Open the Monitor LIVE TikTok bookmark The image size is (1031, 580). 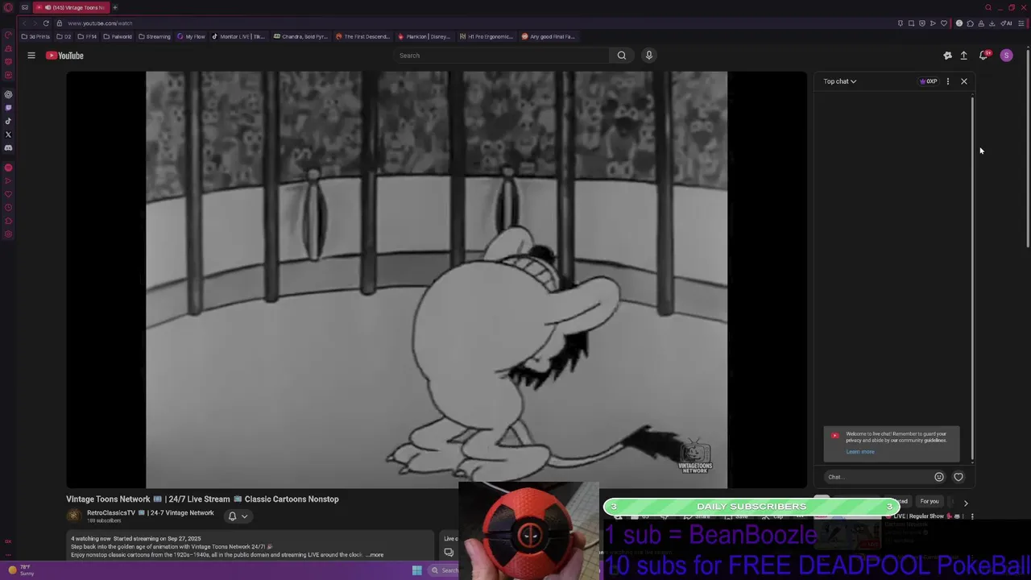pos(238,36)
